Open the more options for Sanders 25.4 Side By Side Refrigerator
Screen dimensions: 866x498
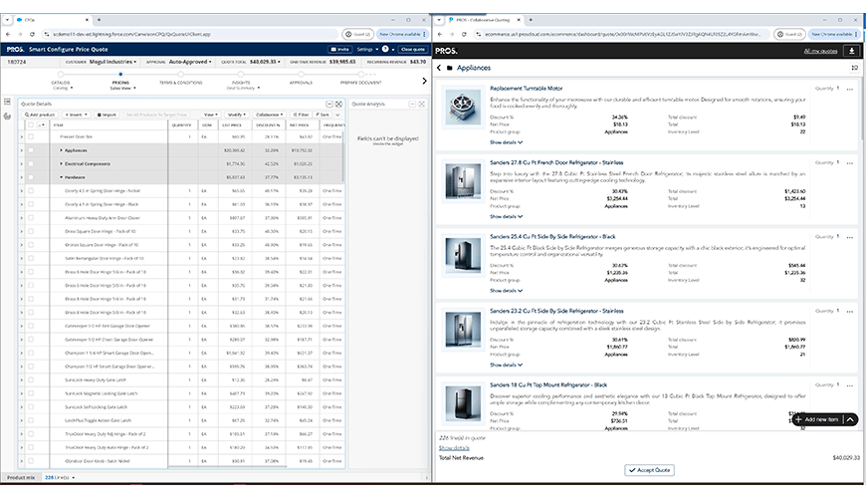(849, 237)
